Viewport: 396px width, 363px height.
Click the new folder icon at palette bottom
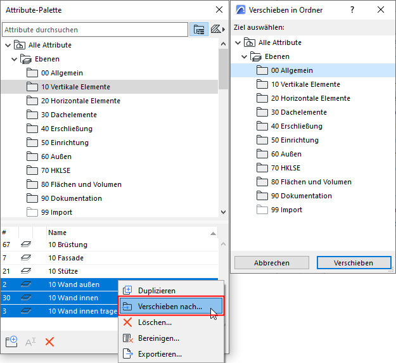pyautogui.click(x=11, y=342)
